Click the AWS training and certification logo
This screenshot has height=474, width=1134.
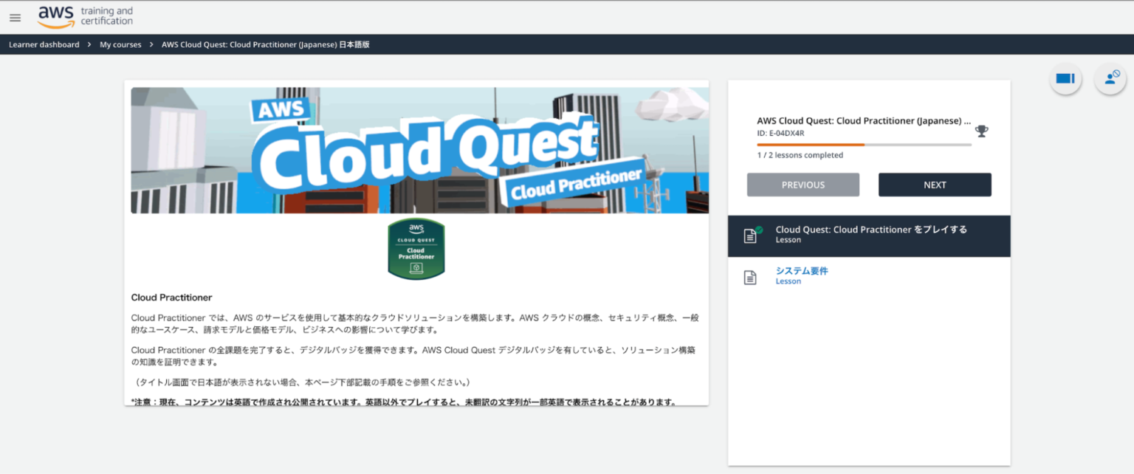coord(84,16)
